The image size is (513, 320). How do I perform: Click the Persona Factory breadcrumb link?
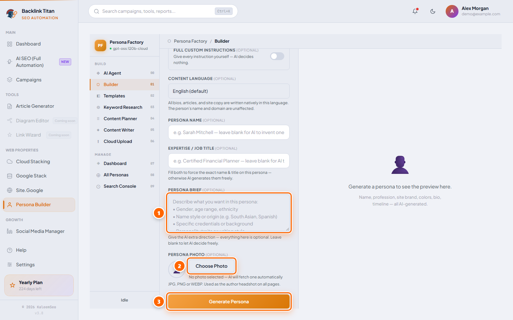click(x=190, y=41)
